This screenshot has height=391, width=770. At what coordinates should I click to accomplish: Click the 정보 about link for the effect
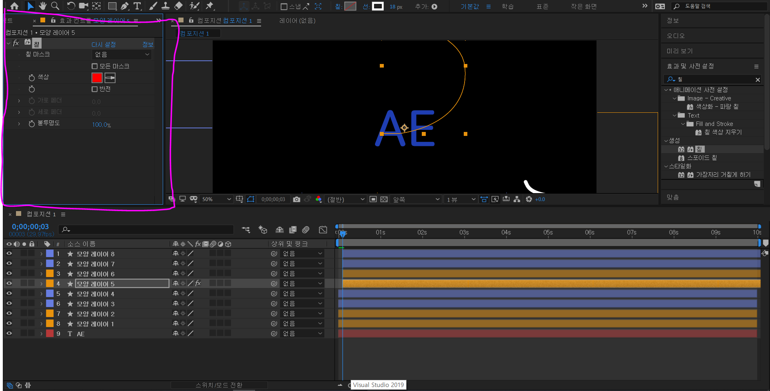click(x=148, y=44)
